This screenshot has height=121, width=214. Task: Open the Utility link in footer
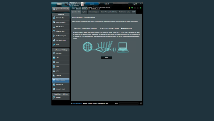pyautogui.click(x=90, y=103)
